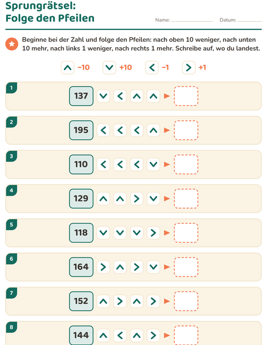Click the first down arrow in row 1
The width and height of the screenshot is (267, 345).
point(103,96)
